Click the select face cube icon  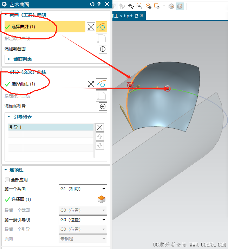(102, 199)
